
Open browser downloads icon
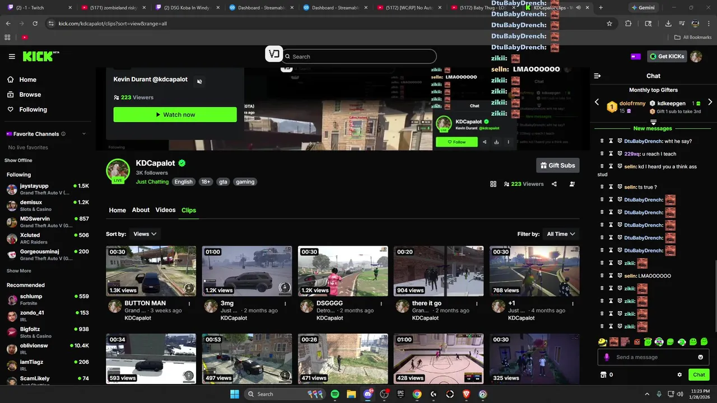(668, 24)
